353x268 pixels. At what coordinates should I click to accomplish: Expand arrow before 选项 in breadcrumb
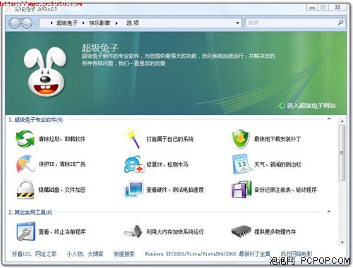click(x=116, y=23)
